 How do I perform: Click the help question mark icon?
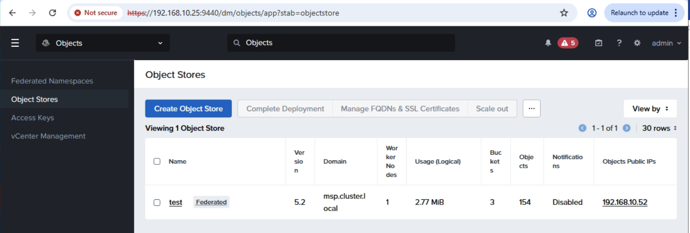point(619,43)
